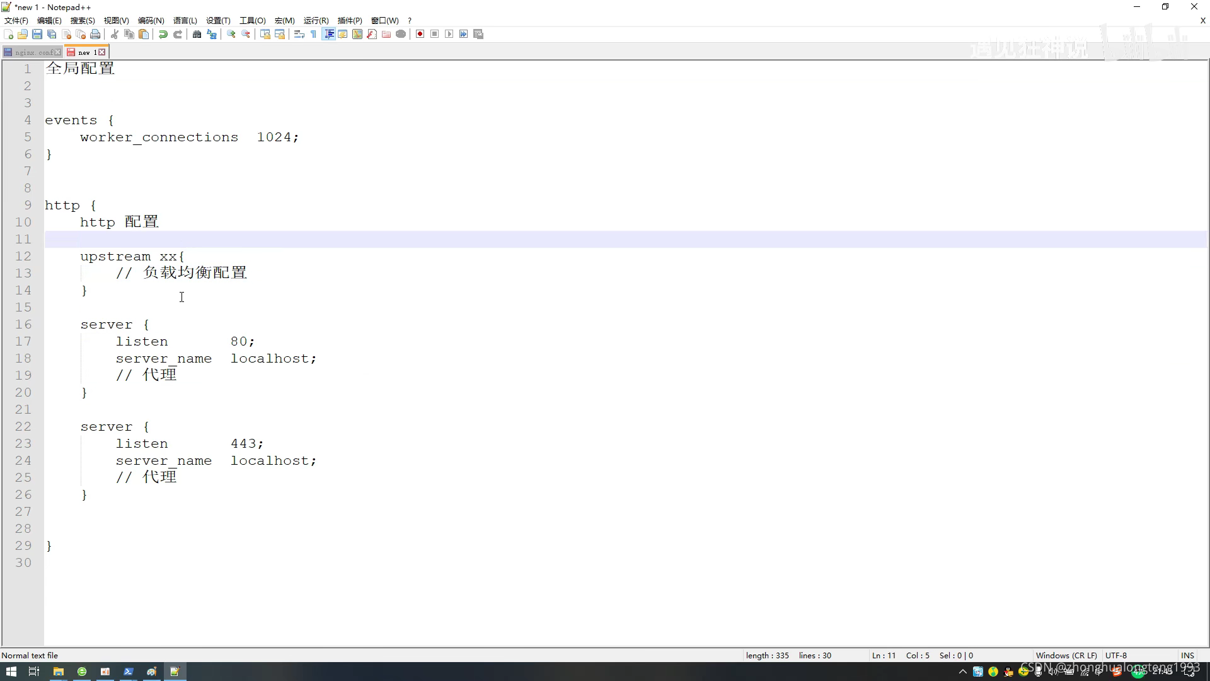This screenshot has height=681, width=1210.
Task: Close the new 1 tab
Action: coord(102,52)
